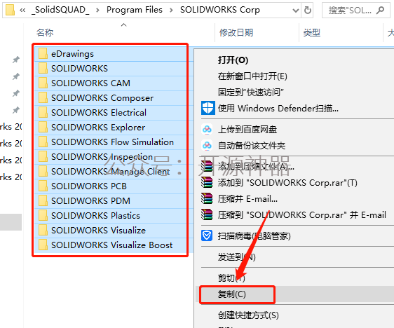Screen dimensions: 394x328
Task: Click the search magnifier icon
Action: (380, 10)
